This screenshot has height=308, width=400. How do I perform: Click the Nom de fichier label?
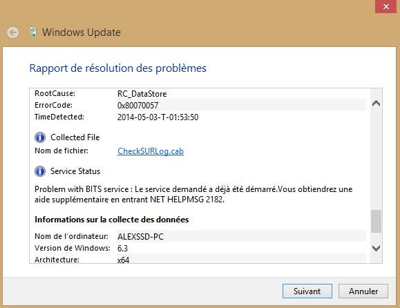61,151
